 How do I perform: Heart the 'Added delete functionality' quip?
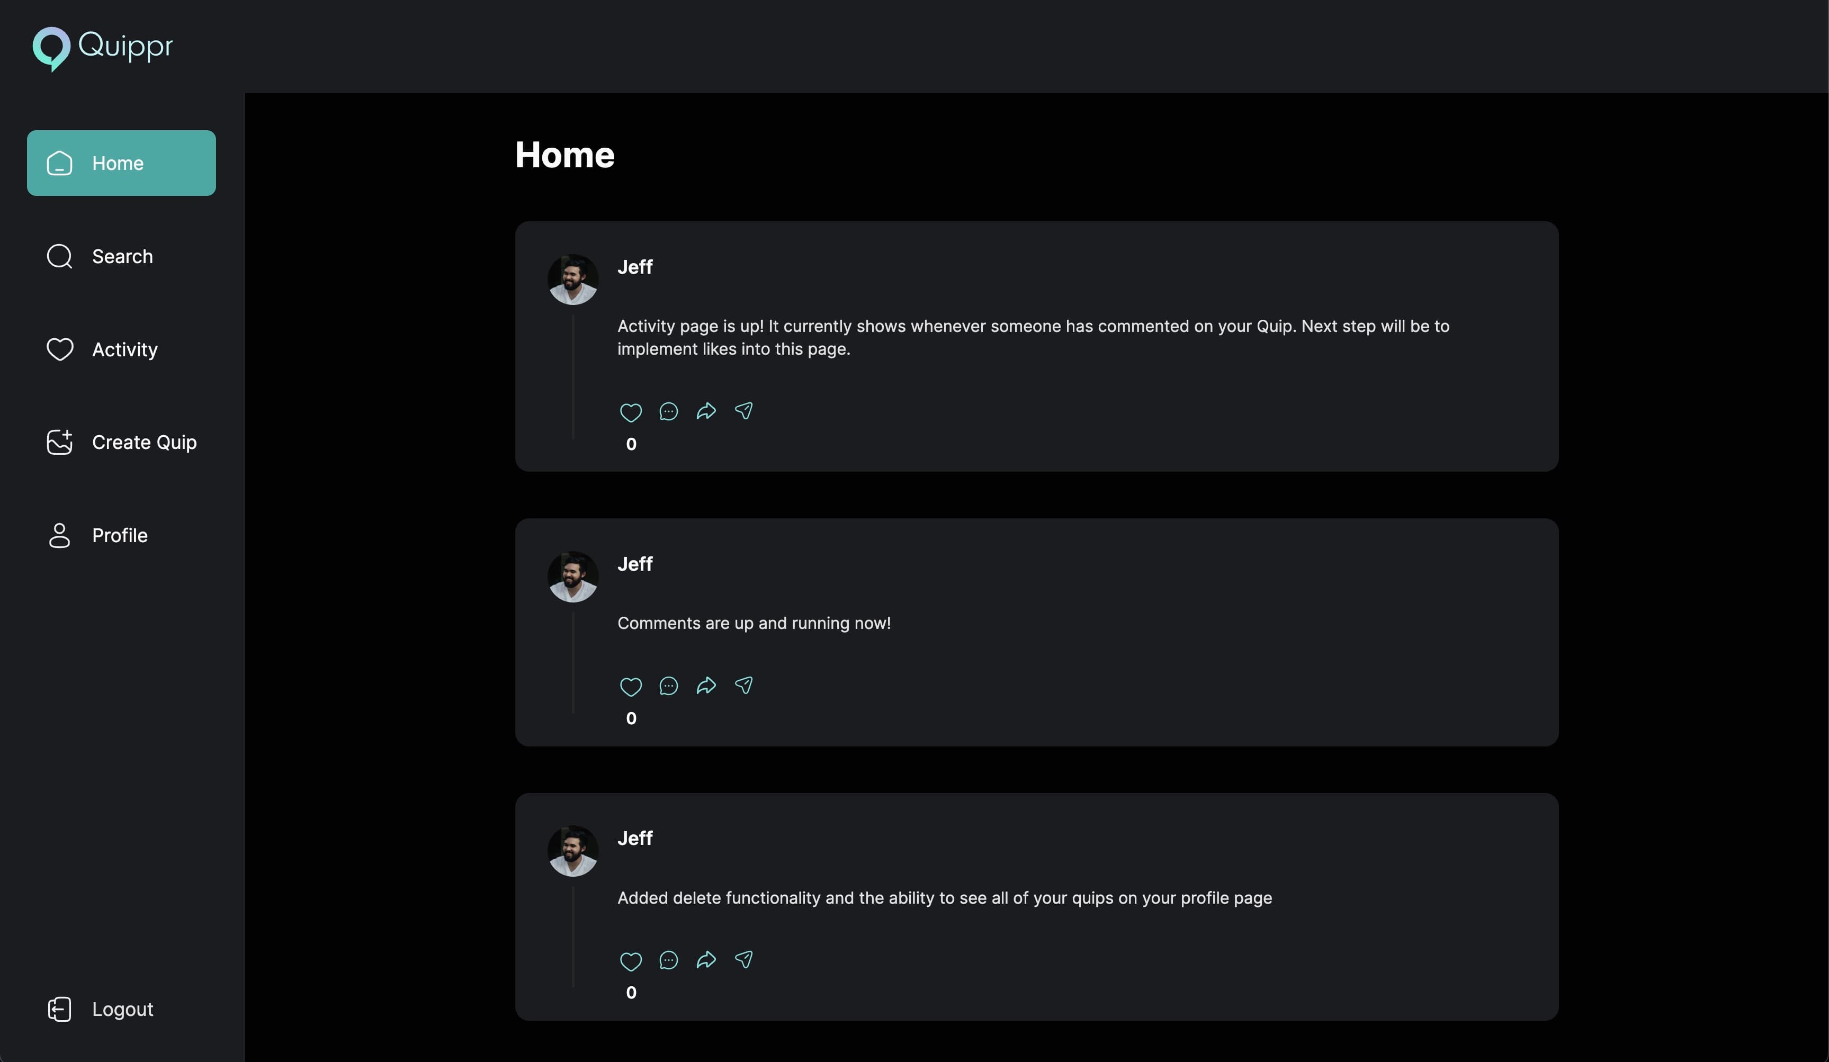click(631, 961)
